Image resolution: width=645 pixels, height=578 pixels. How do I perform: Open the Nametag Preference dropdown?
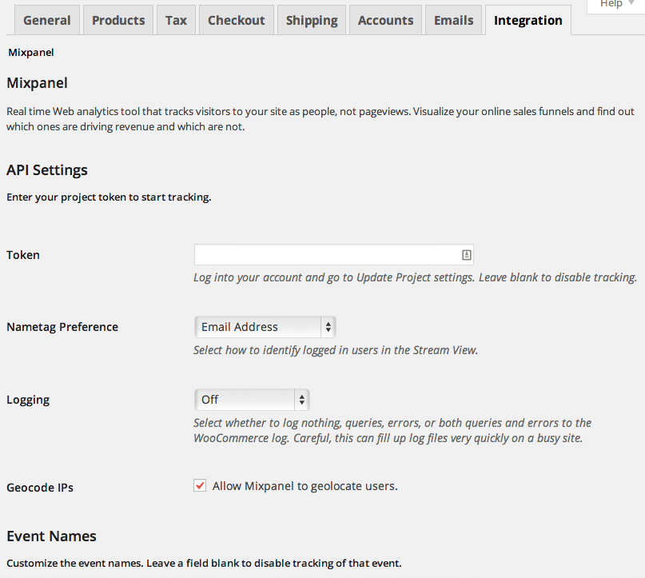coord(264,326)
